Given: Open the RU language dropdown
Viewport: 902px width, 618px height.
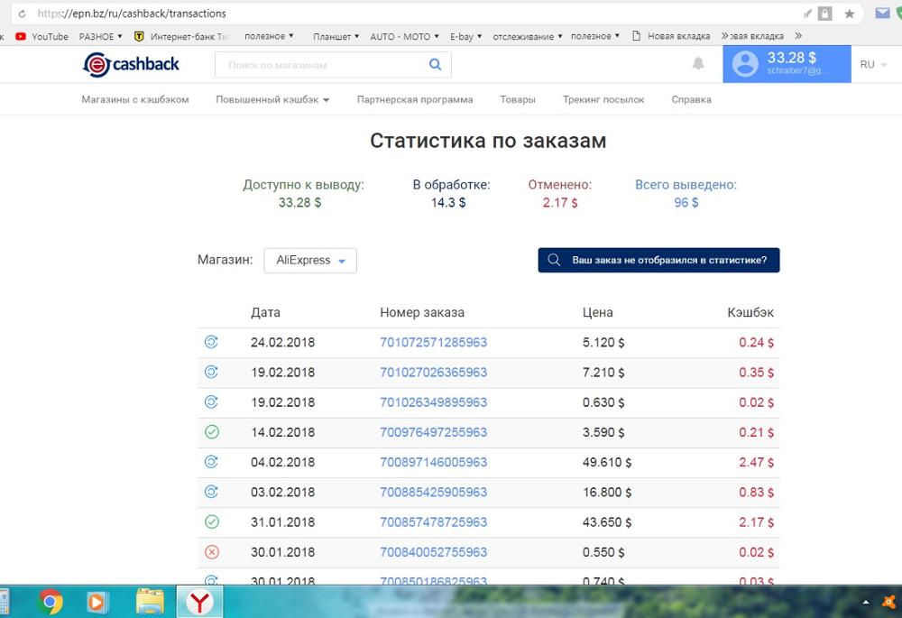Looking at the screenshot, I should point(873,65).
